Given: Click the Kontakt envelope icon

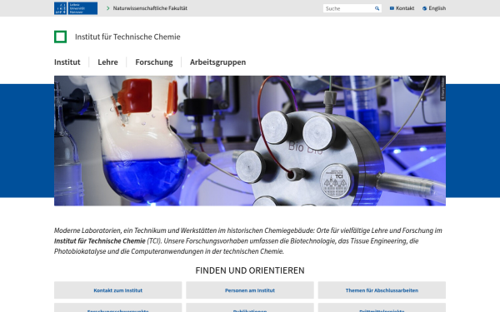Looking at the screenshot, I should 392,8.
